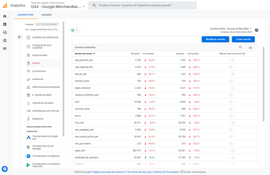Image resolution: width=270 pixels, height=175 pixels.
Task: Click the Google Ads logo icon
Action: pyautogui.click(x=28, y=137)
